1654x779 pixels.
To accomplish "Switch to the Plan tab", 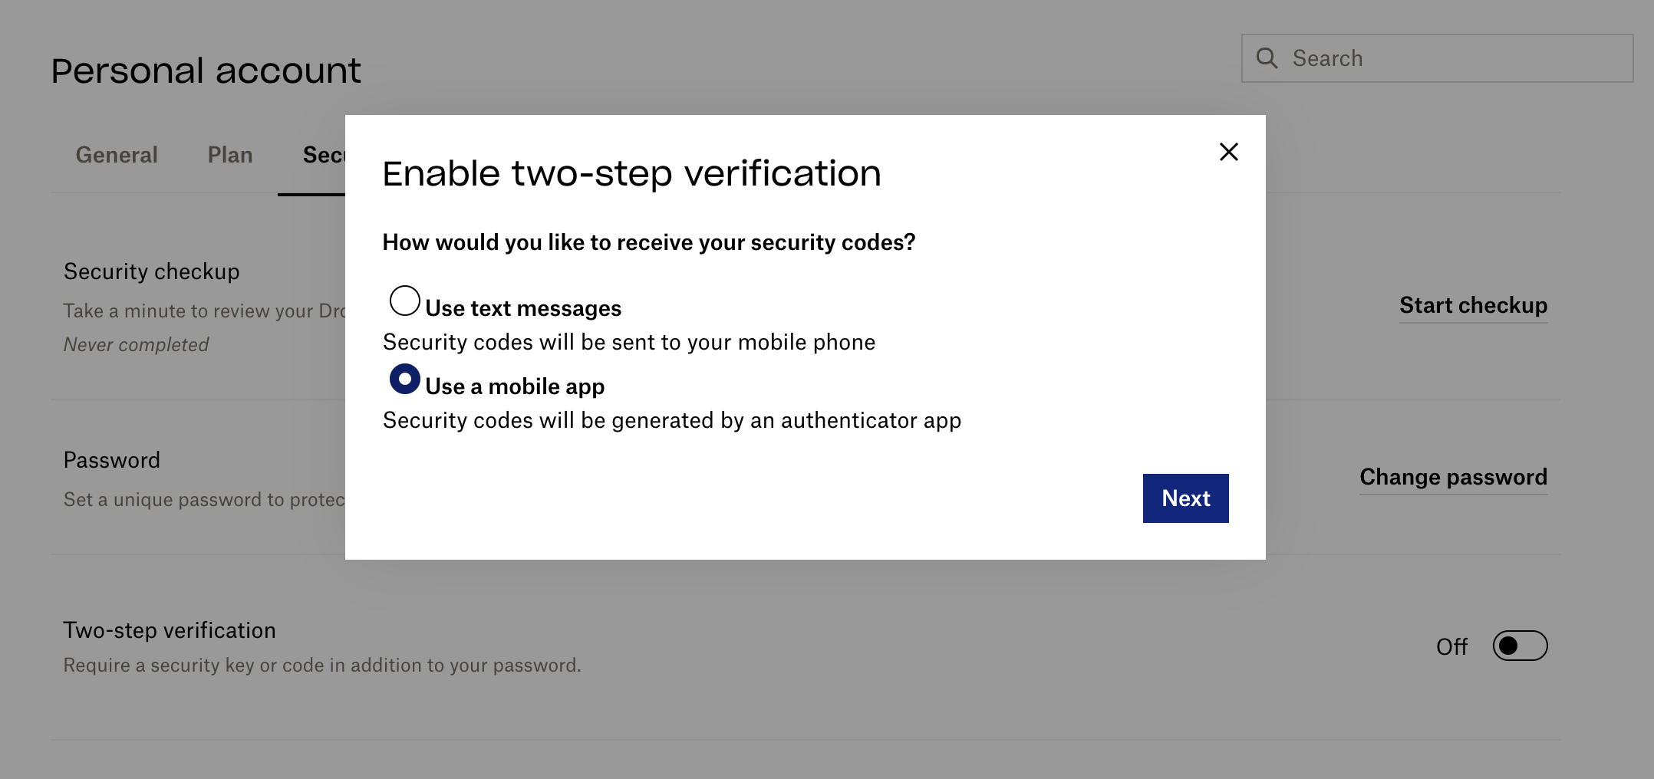I will [230, 155].
